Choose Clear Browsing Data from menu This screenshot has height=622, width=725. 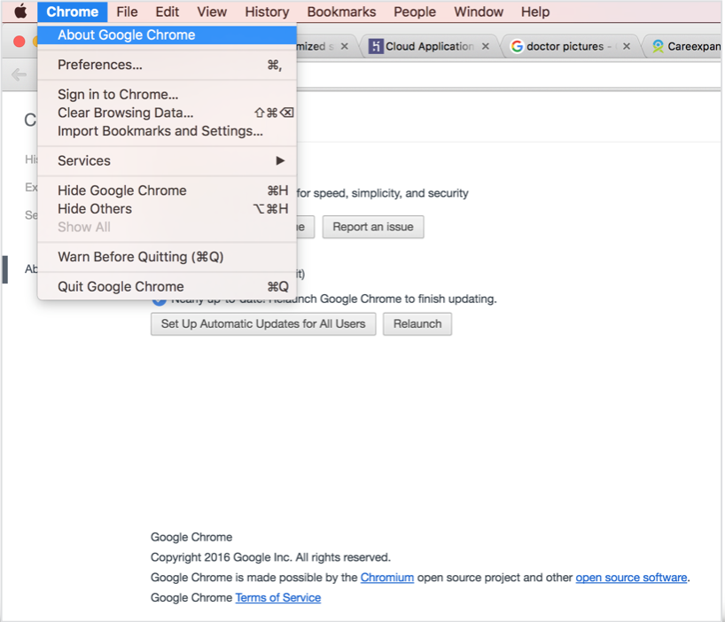tap(125, 113)
